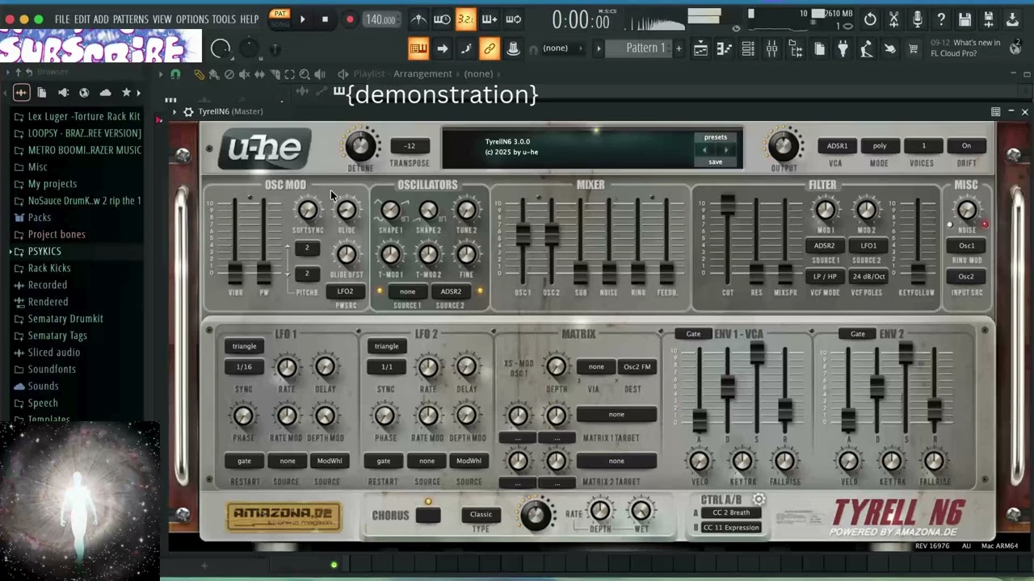1034x581 pixels.
Task: Toggle ENV 2 Gate button
Action: [857, 334]
